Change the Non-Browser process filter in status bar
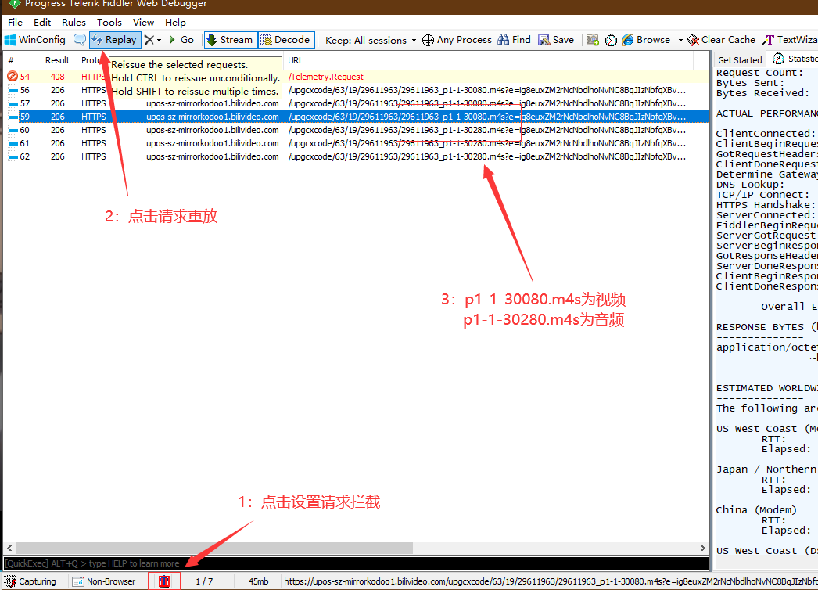The height and width of the screenshot is (590, 818). 104,581
